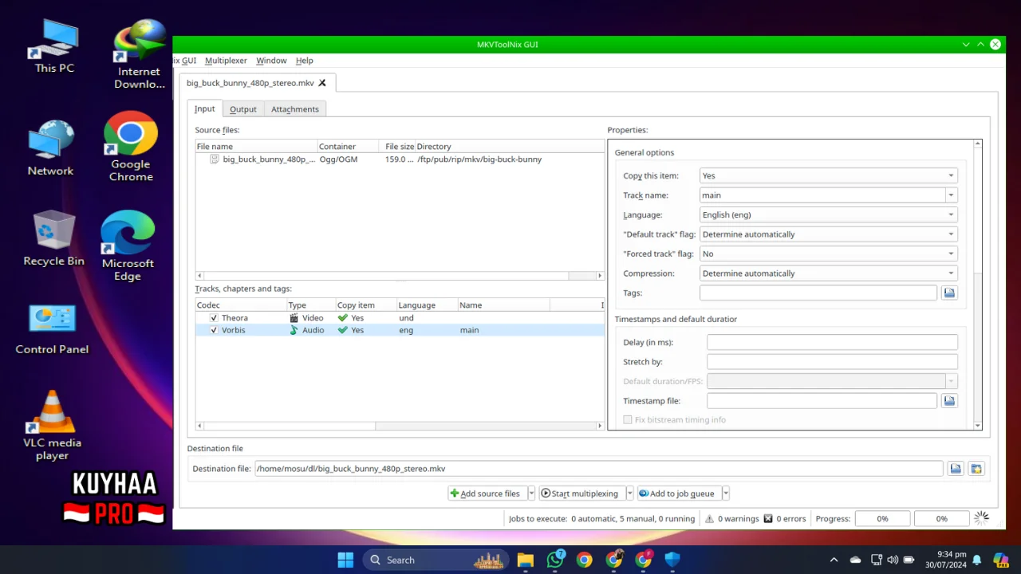The width and height of the screenshot is (1021, 574).
Task: Click the Destination file path field
Action: (x=598, y=469)
